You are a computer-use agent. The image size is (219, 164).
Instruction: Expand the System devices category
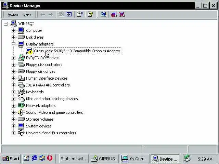[13, 126]
